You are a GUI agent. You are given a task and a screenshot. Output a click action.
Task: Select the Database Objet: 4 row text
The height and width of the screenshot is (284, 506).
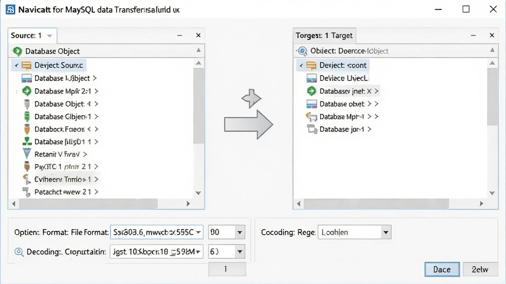point(63,104)
